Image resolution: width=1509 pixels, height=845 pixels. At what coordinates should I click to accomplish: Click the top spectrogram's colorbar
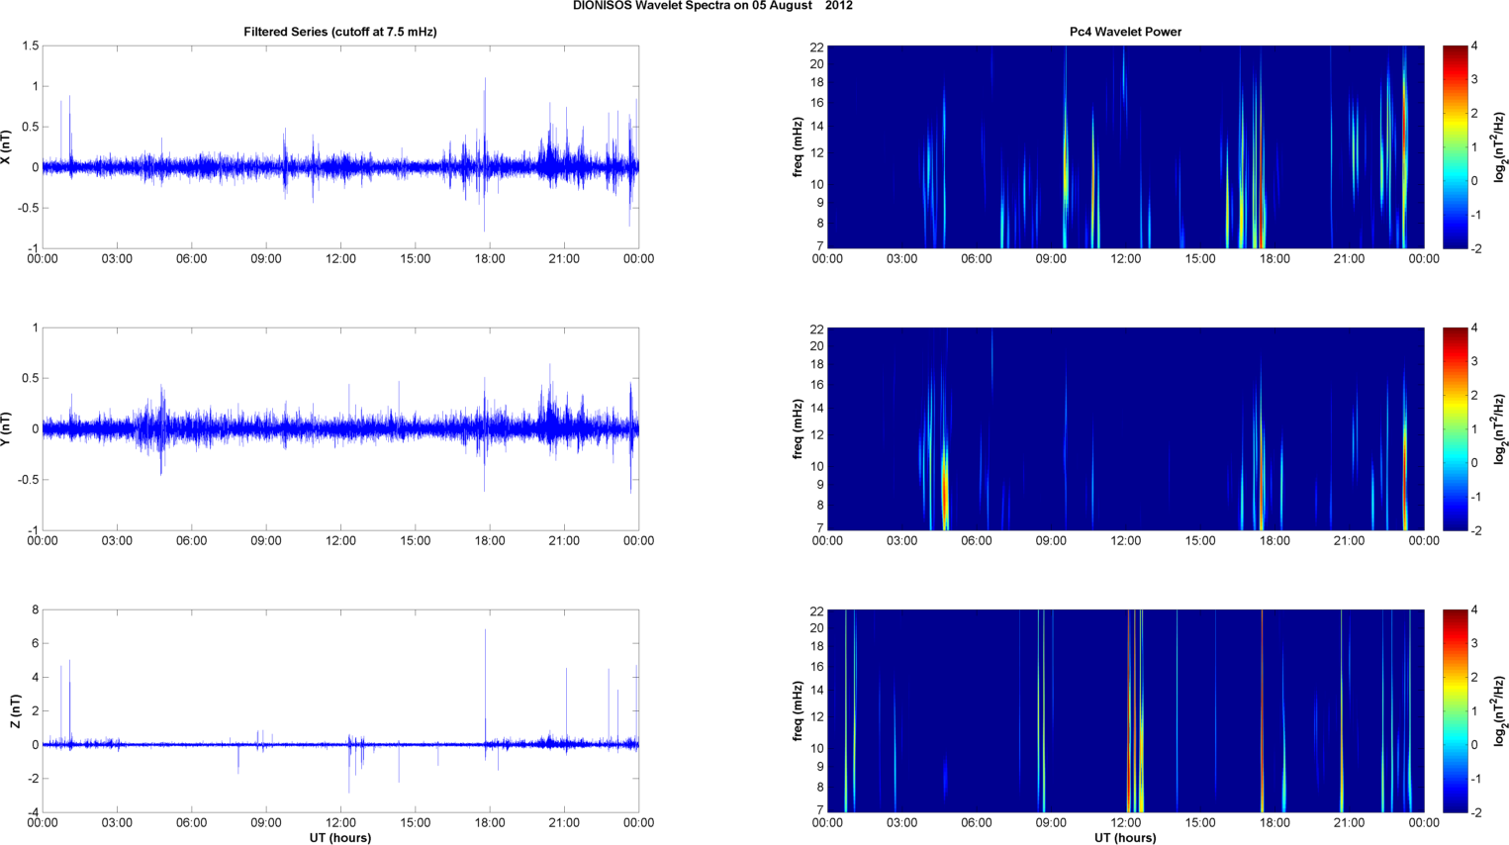click(1454, 146)
